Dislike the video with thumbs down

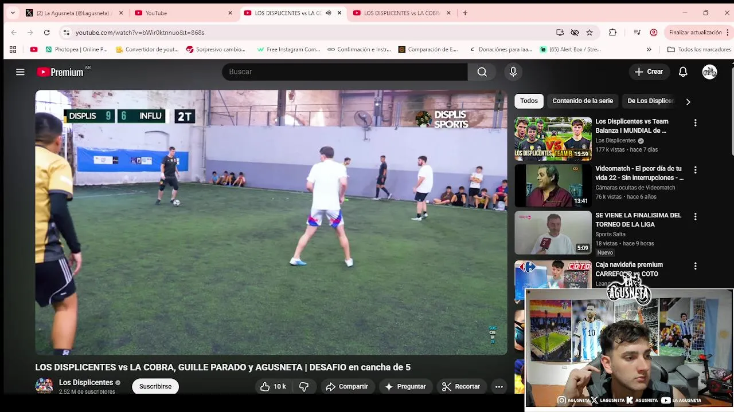pos(304,386)
